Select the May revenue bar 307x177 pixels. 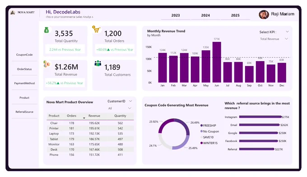pos(206,66)
